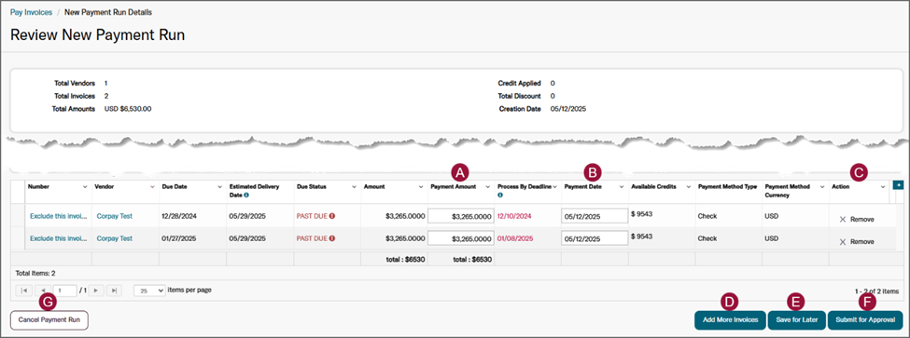Viewport: 910px width, 338px height.
Task: Click Payment Amount field in 01/27/2025 row
Action: point(461,238)
